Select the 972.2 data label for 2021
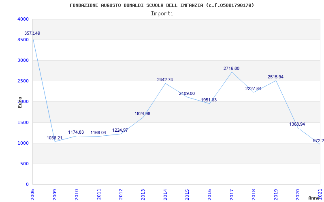 click(x=318, y=141)
